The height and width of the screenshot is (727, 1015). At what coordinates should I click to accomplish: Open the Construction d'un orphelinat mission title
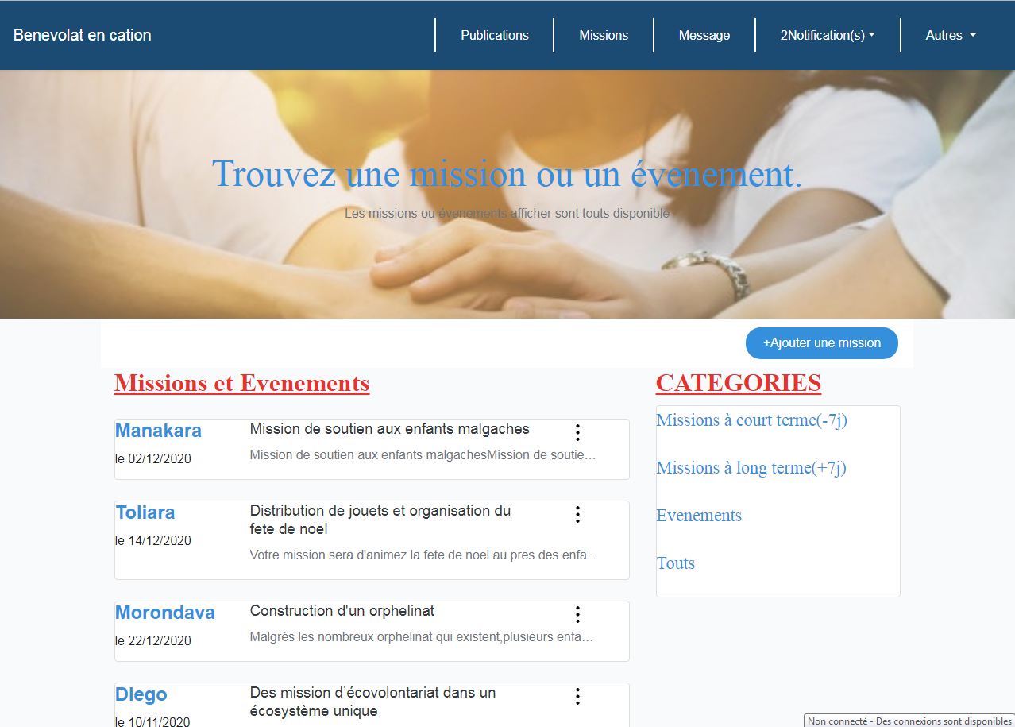[342, 611]
